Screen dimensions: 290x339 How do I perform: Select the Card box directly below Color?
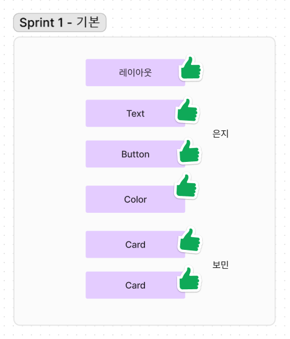click(x=135, y=244)
